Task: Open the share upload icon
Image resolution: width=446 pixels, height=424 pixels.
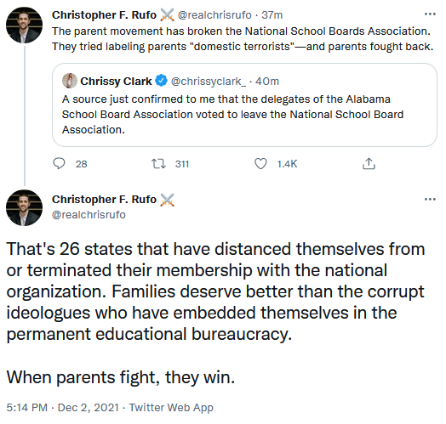Action: tap(369, 164)
